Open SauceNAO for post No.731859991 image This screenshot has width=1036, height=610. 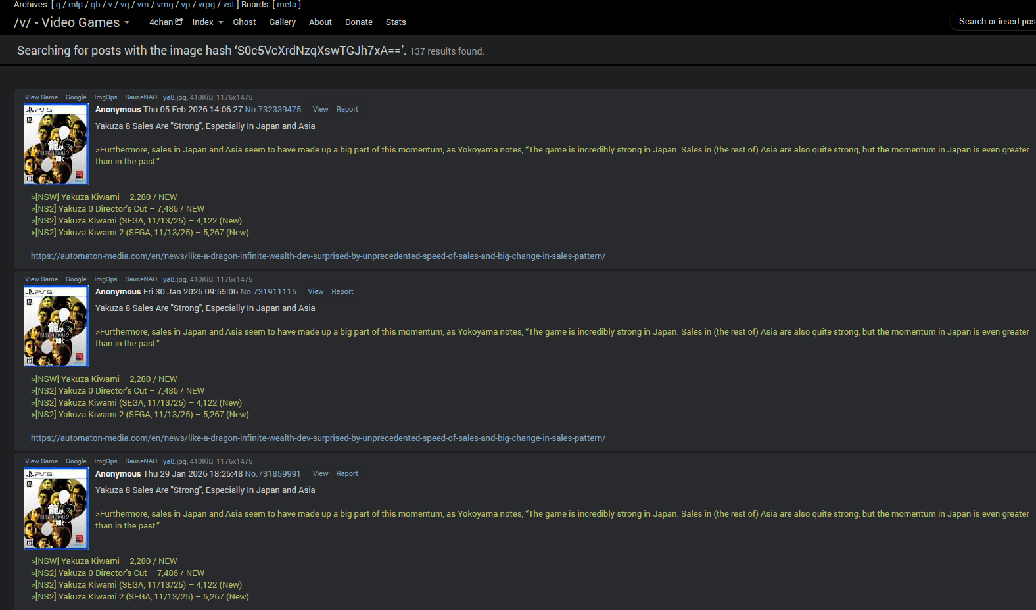[141, 461]
